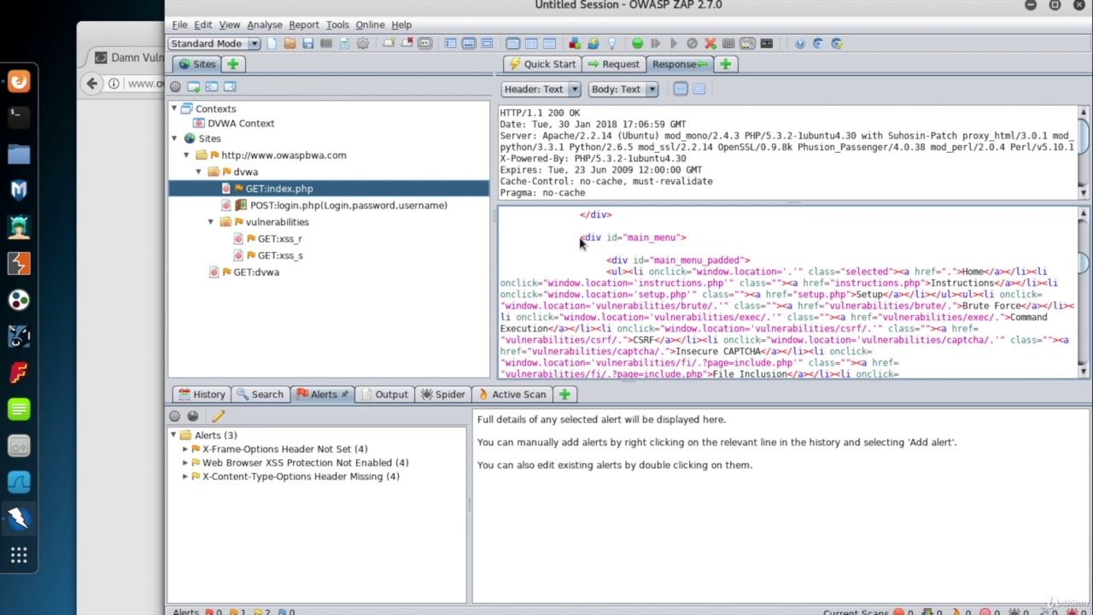1093x615 pixels.
Task: Click the green plus after Active Scan tab
Action: (x=564, y=395)
